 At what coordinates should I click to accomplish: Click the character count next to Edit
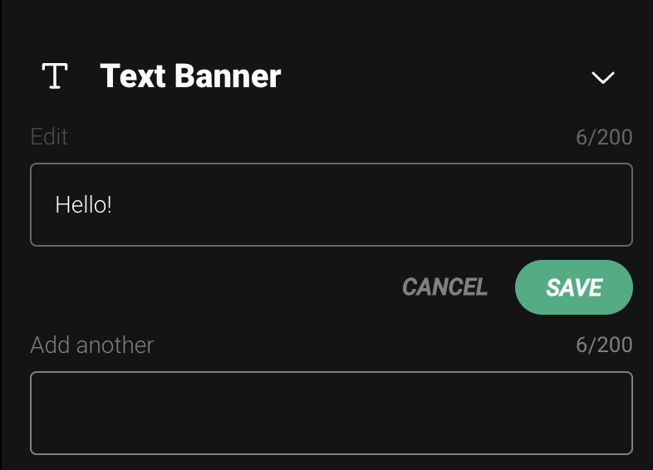point(604,137)
